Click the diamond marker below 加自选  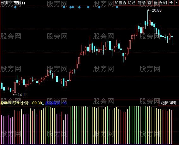tap(117, 7)
